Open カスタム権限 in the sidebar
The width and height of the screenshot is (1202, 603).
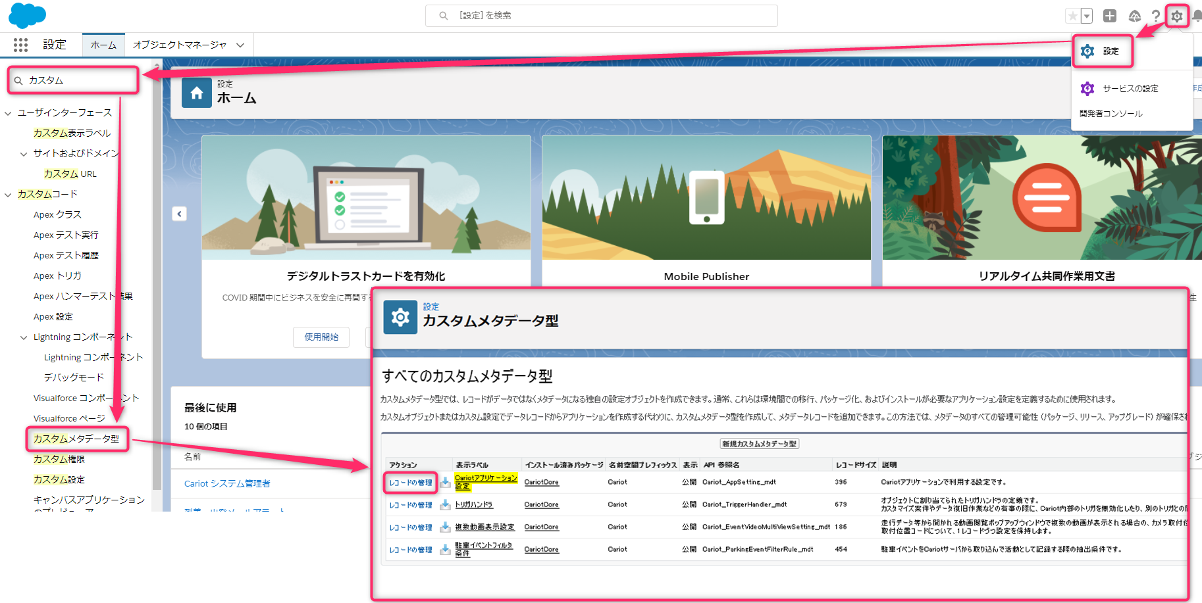59,459
